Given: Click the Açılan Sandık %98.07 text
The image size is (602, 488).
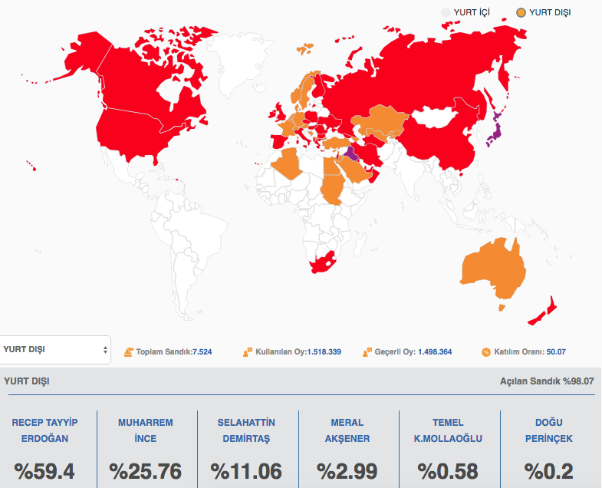Looking at the screenshot, I should point(547,381).
